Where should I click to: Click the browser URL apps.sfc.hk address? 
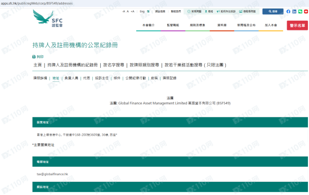(36, 4)
